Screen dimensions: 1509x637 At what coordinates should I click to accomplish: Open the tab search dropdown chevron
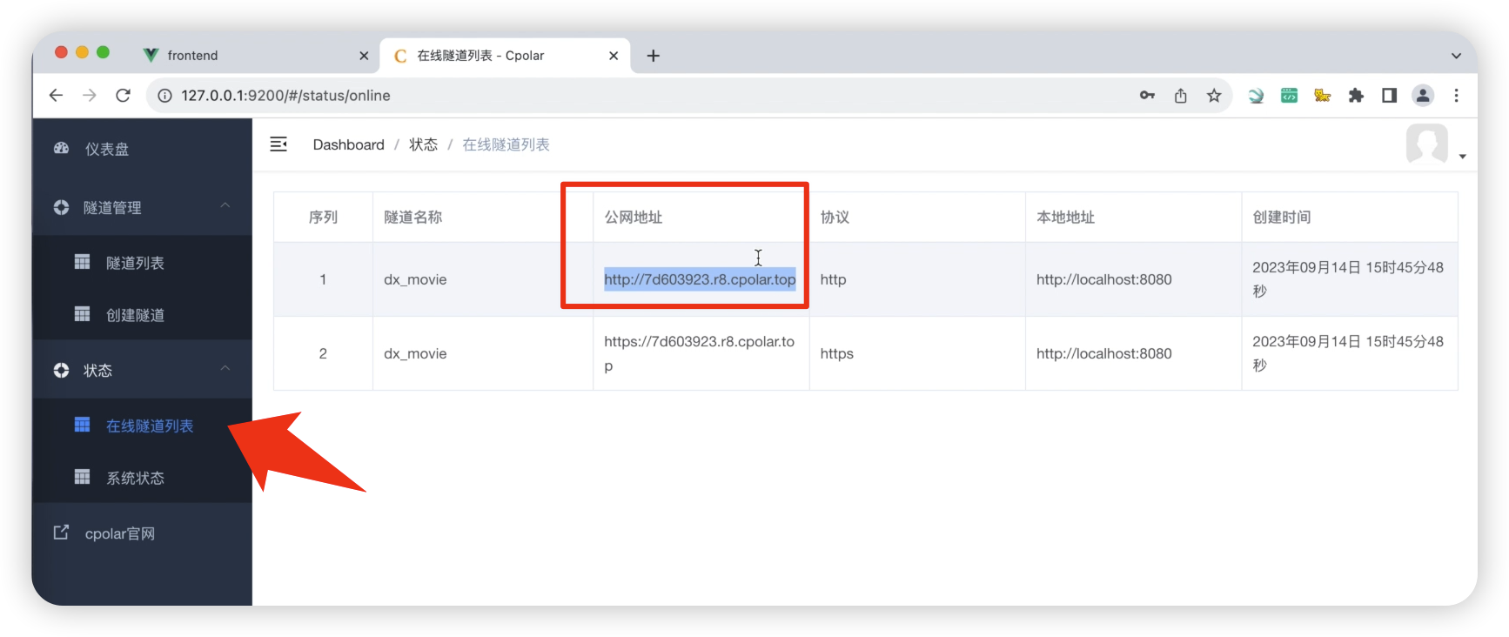pyautogui.click(x=1456, y=56)
